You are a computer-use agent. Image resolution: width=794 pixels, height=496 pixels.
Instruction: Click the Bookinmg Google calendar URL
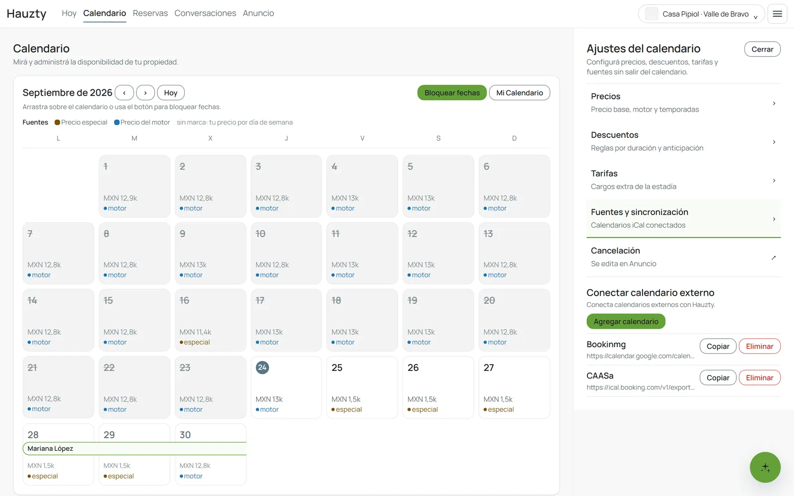(640, 356)
